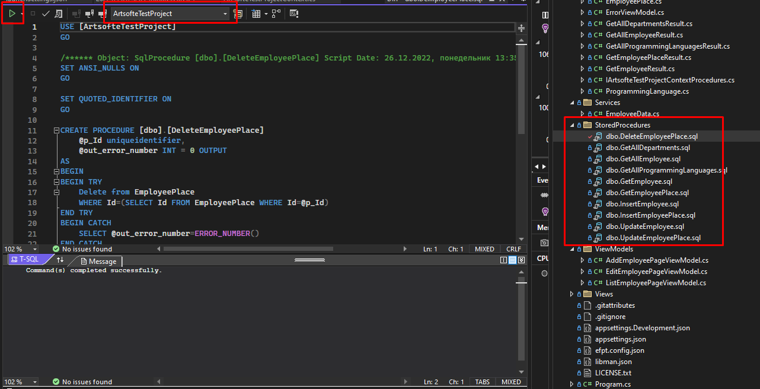Select the LICENSE.txt file
This screenshot has width=760, height=389.
[614, 373]
